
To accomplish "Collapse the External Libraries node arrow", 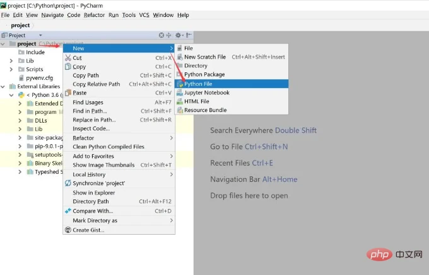I will [x=3, y=86].
